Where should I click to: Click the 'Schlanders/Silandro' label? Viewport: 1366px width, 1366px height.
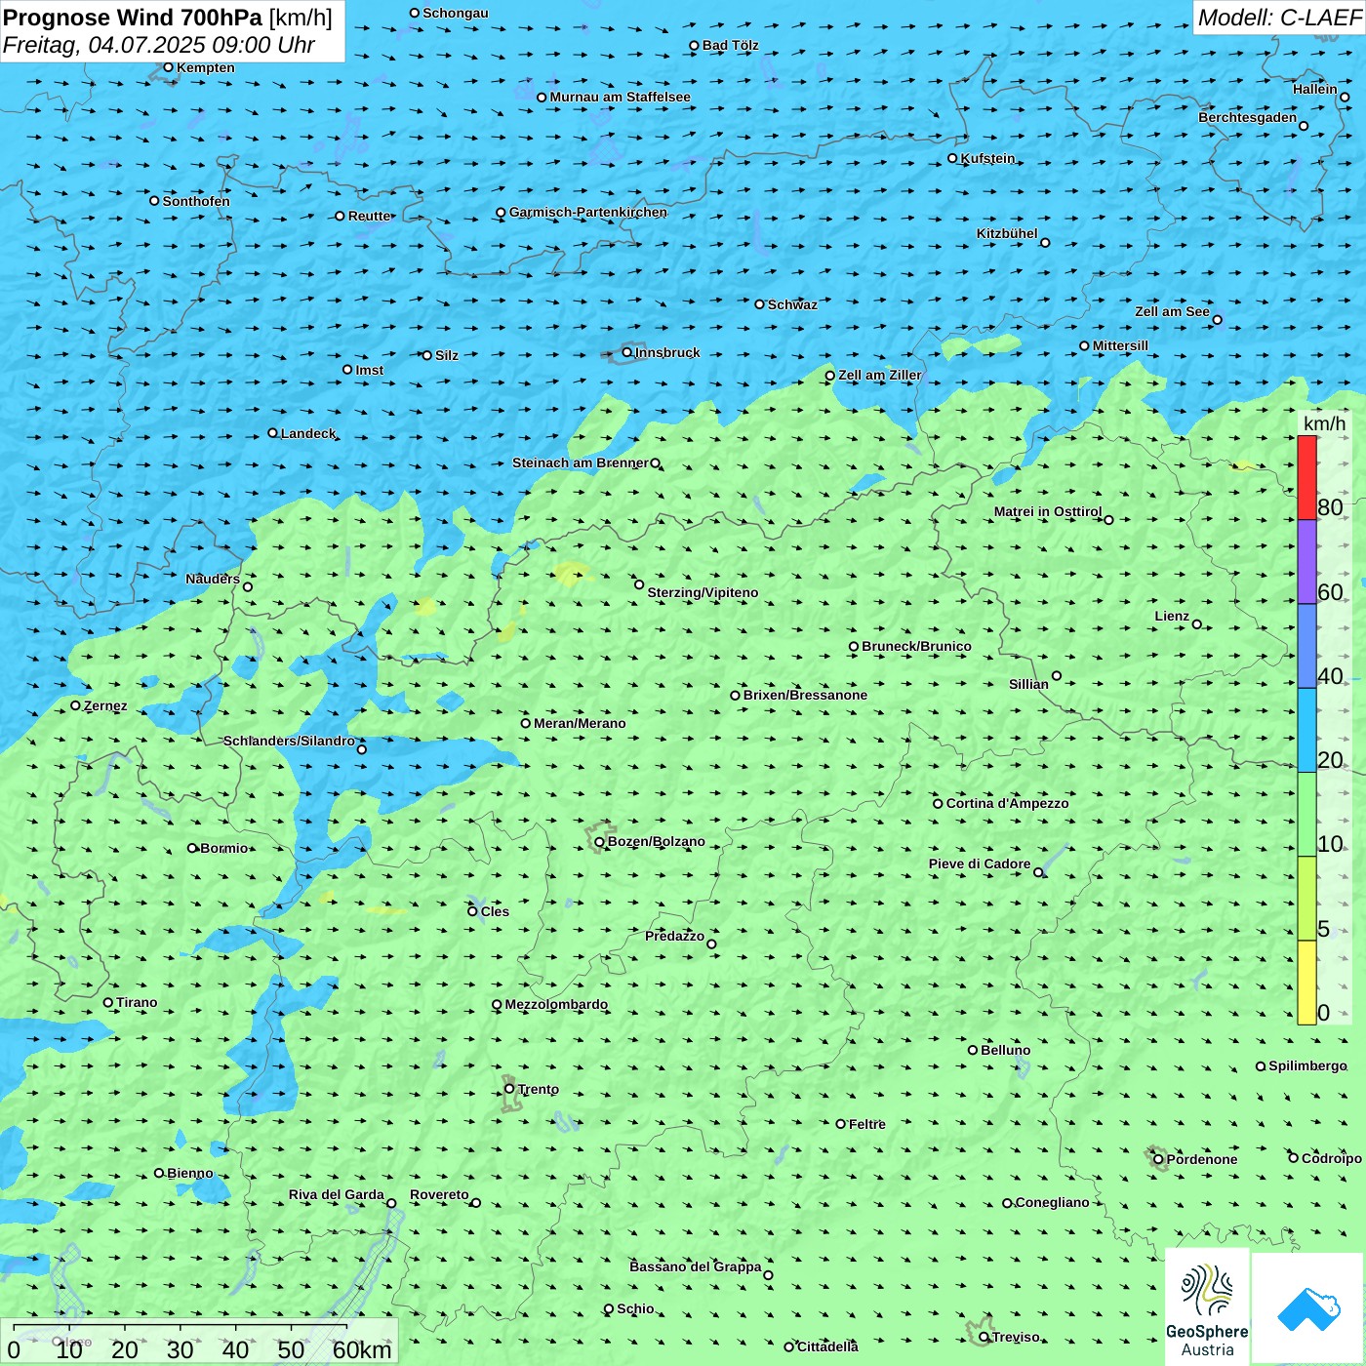(290, 741)
